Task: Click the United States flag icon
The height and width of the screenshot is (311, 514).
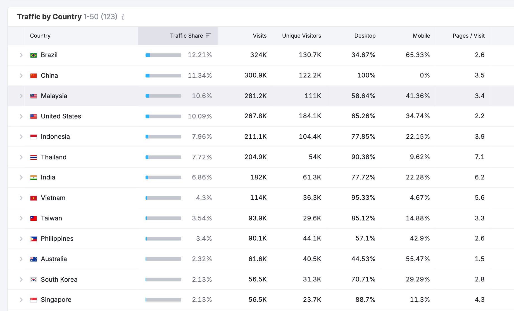Action: (x=34, y=116)
